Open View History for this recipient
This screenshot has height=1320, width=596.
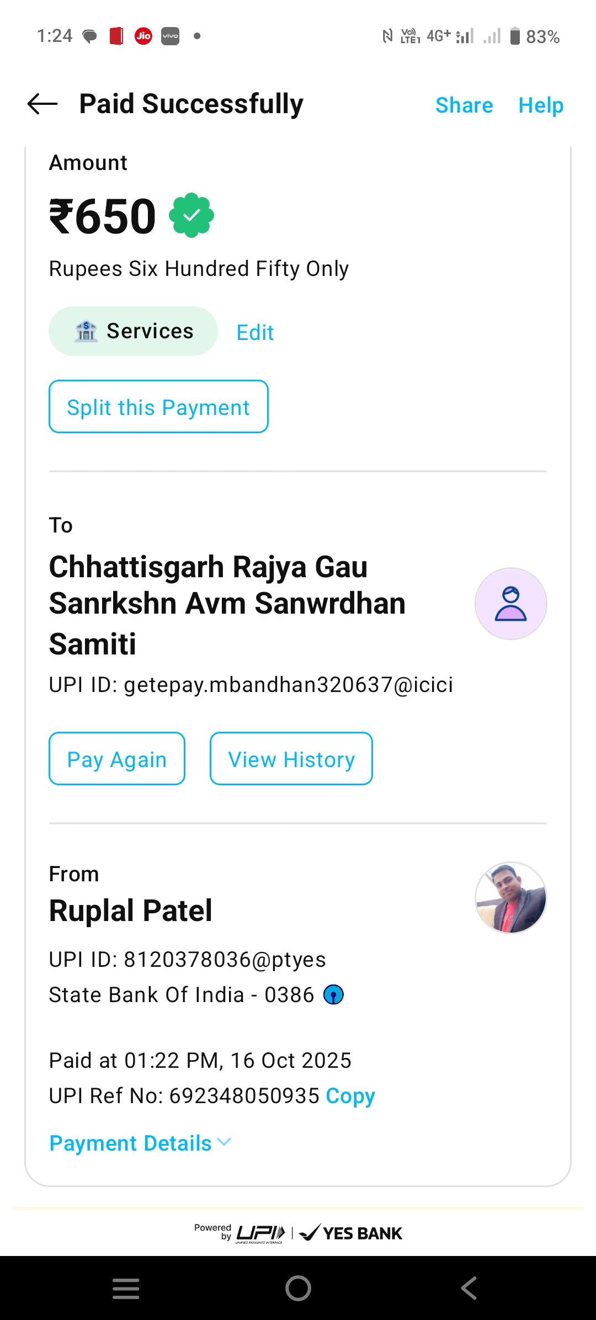[x=291, y=759]
